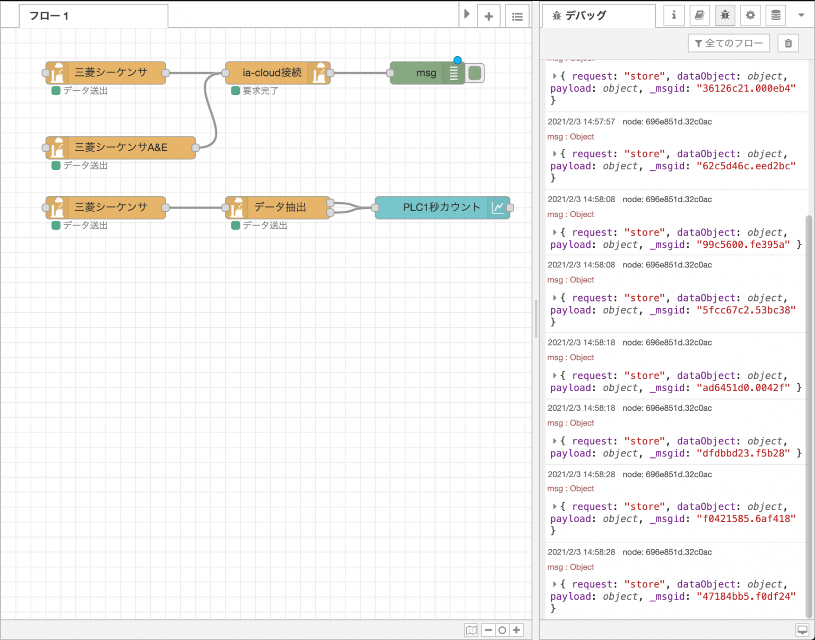This screenshot has height=640, width=815.
Task: Click the add new flow plus icon
Action: coord(489,16)
